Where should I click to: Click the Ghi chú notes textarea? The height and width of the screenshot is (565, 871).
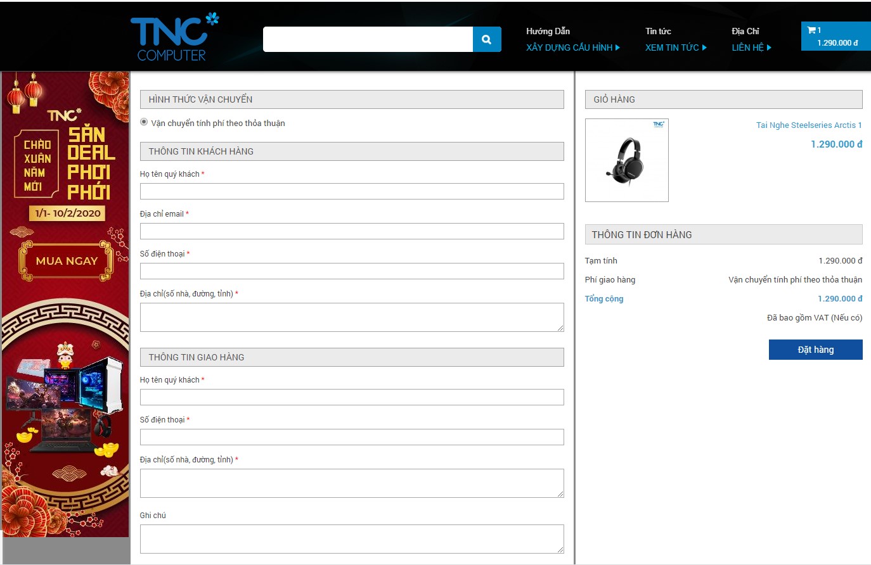tap(352, 539)
